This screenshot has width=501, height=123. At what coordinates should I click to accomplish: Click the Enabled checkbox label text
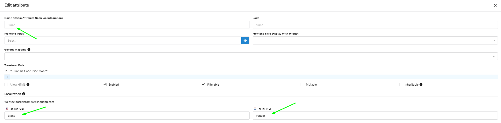pos(114,85)
